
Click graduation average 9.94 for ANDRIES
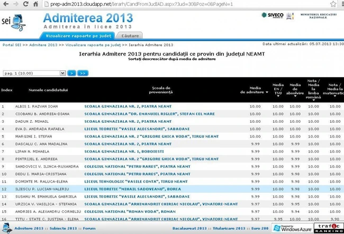pos(295,212)
